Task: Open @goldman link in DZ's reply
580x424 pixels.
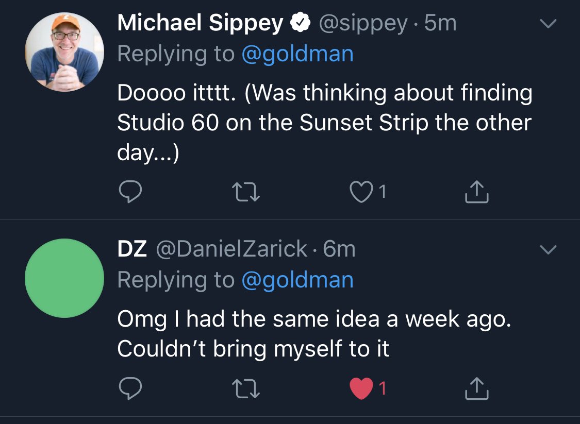Action: 297,280
